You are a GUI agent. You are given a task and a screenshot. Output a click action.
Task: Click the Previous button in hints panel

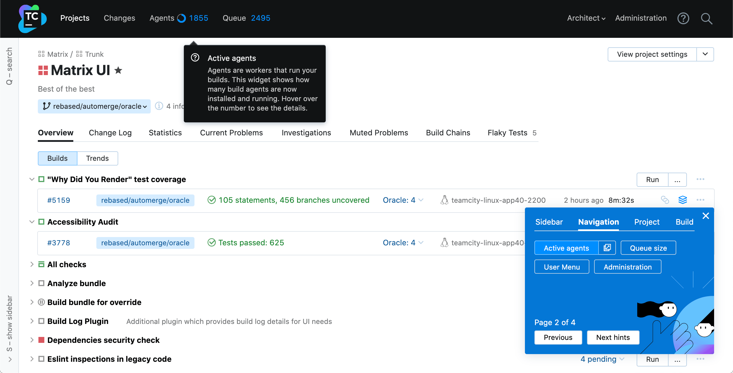click(x=558, y=337)
